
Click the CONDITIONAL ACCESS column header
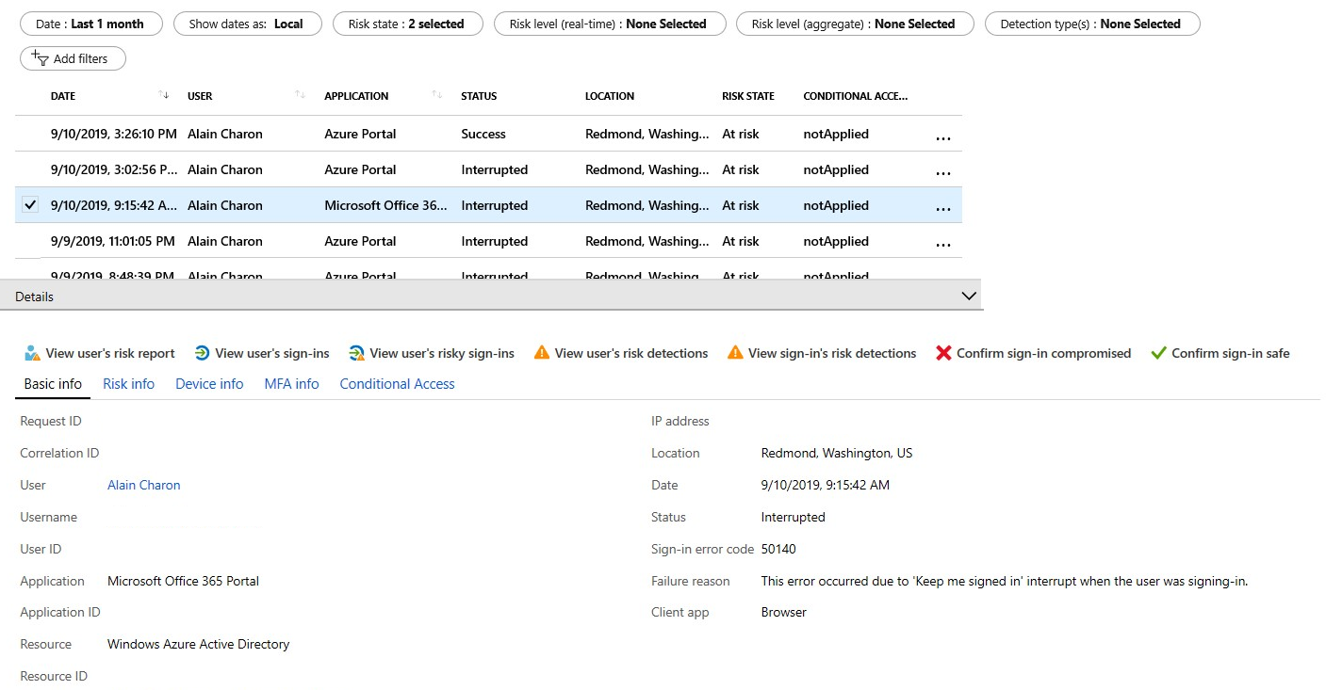point(855,96)
